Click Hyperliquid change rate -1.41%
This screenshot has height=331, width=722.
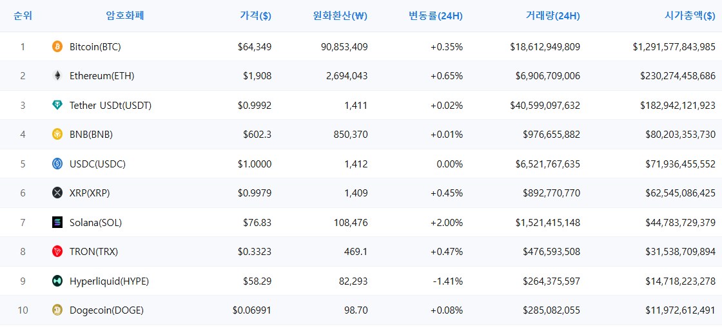click(448, 281)
